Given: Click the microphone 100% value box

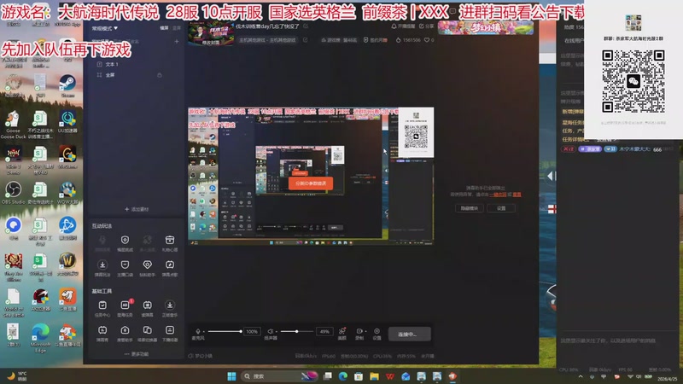Looking at the screenshot, I should (x=252, y=331).
